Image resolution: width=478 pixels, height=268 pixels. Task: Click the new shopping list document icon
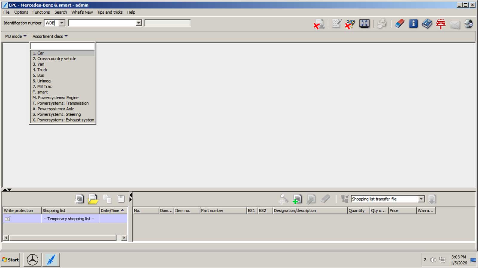[x=79, y=199]
